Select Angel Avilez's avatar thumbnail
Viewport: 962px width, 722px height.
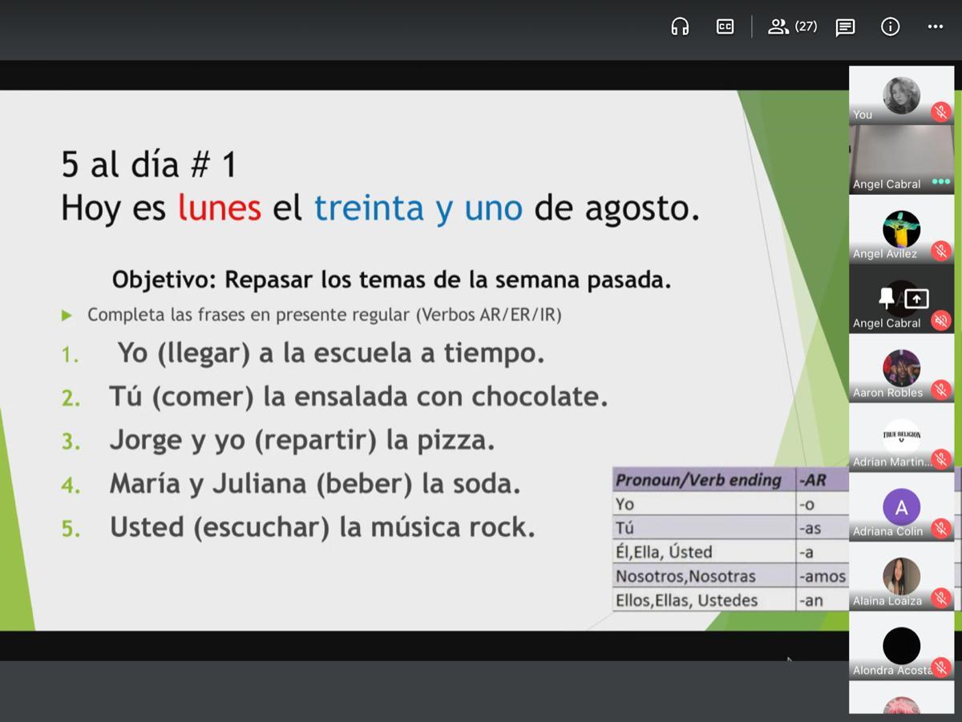(x=901, y=230)
